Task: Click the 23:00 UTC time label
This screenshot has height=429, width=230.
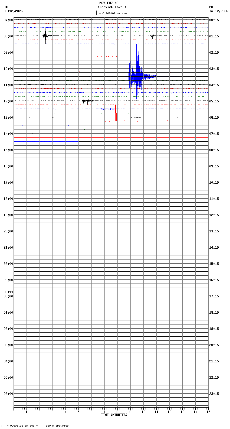Action: [x=8, y=280]
